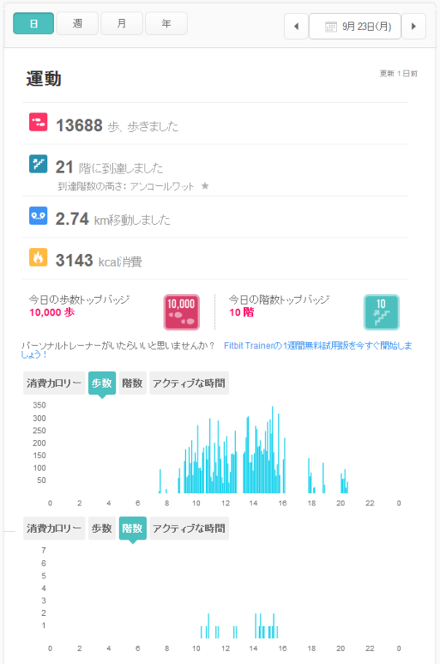Switch to the 年 (year) view
Screen dimensions: 440x664
tap(166, 23)
